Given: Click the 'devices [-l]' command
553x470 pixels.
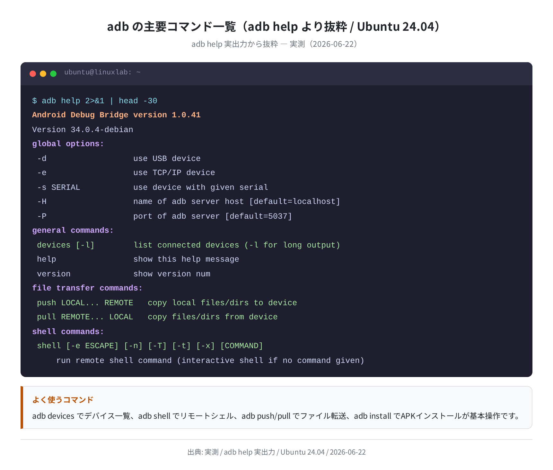Looking at the screenshot, I should 66,245.
